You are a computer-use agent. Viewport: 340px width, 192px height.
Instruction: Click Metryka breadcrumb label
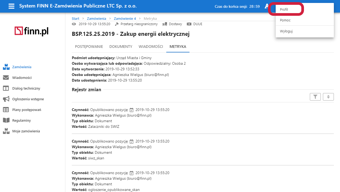point(150,18)
